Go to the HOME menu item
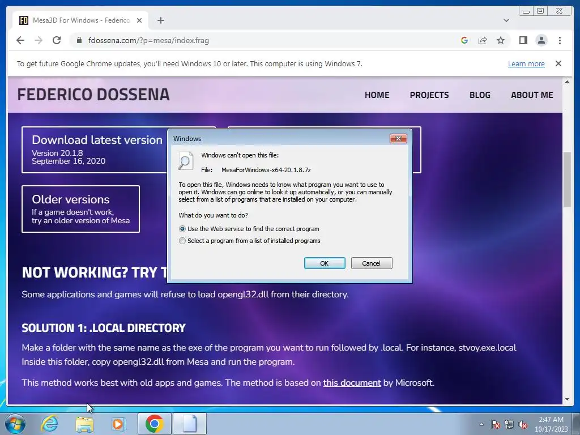This screenshot has width=580, height=435. pyautogui.click(x=377, y=95)
